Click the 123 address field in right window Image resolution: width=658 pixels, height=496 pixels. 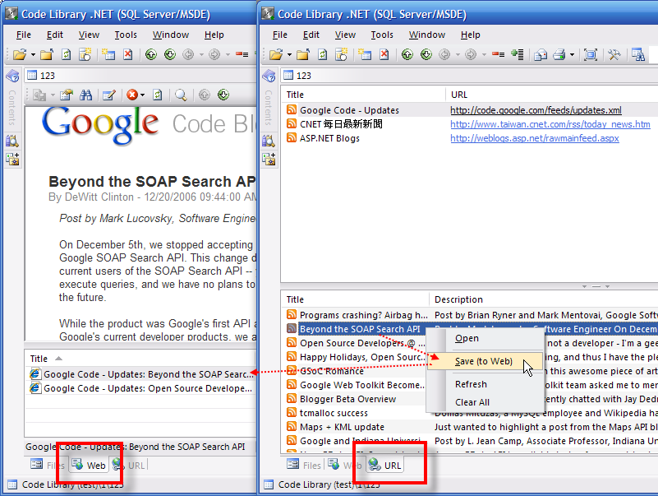pyautogui.click(x=469, y=76)
